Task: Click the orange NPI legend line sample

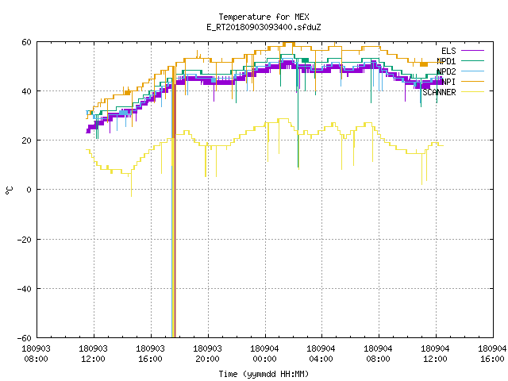Action: click(x=472, y=82)
